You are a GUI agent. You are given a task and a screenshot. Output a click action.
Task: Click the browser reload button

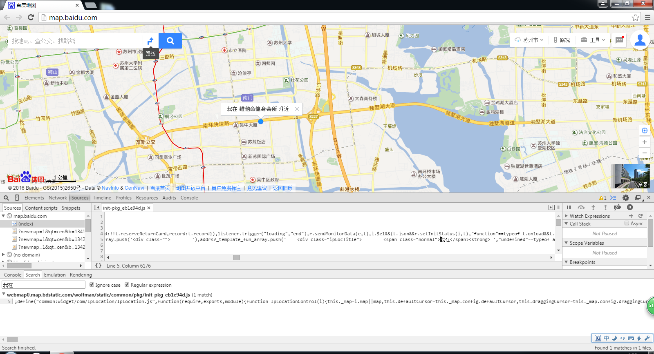click(31, 17)
